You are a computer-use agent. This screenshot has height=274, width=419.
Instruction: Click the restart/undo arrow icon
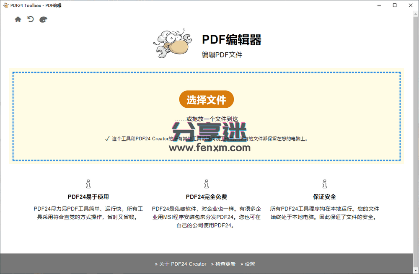[x=30, y=19]
